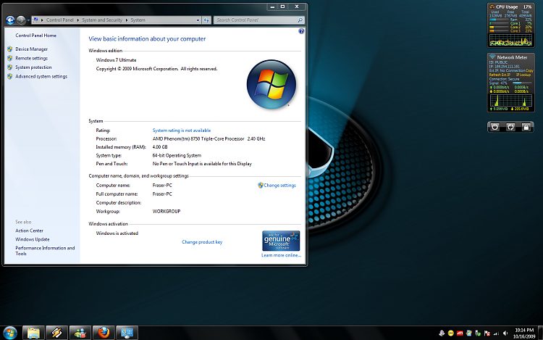Click the help question mark icon
The image size is (543, 340).
[x=301, y=31]
